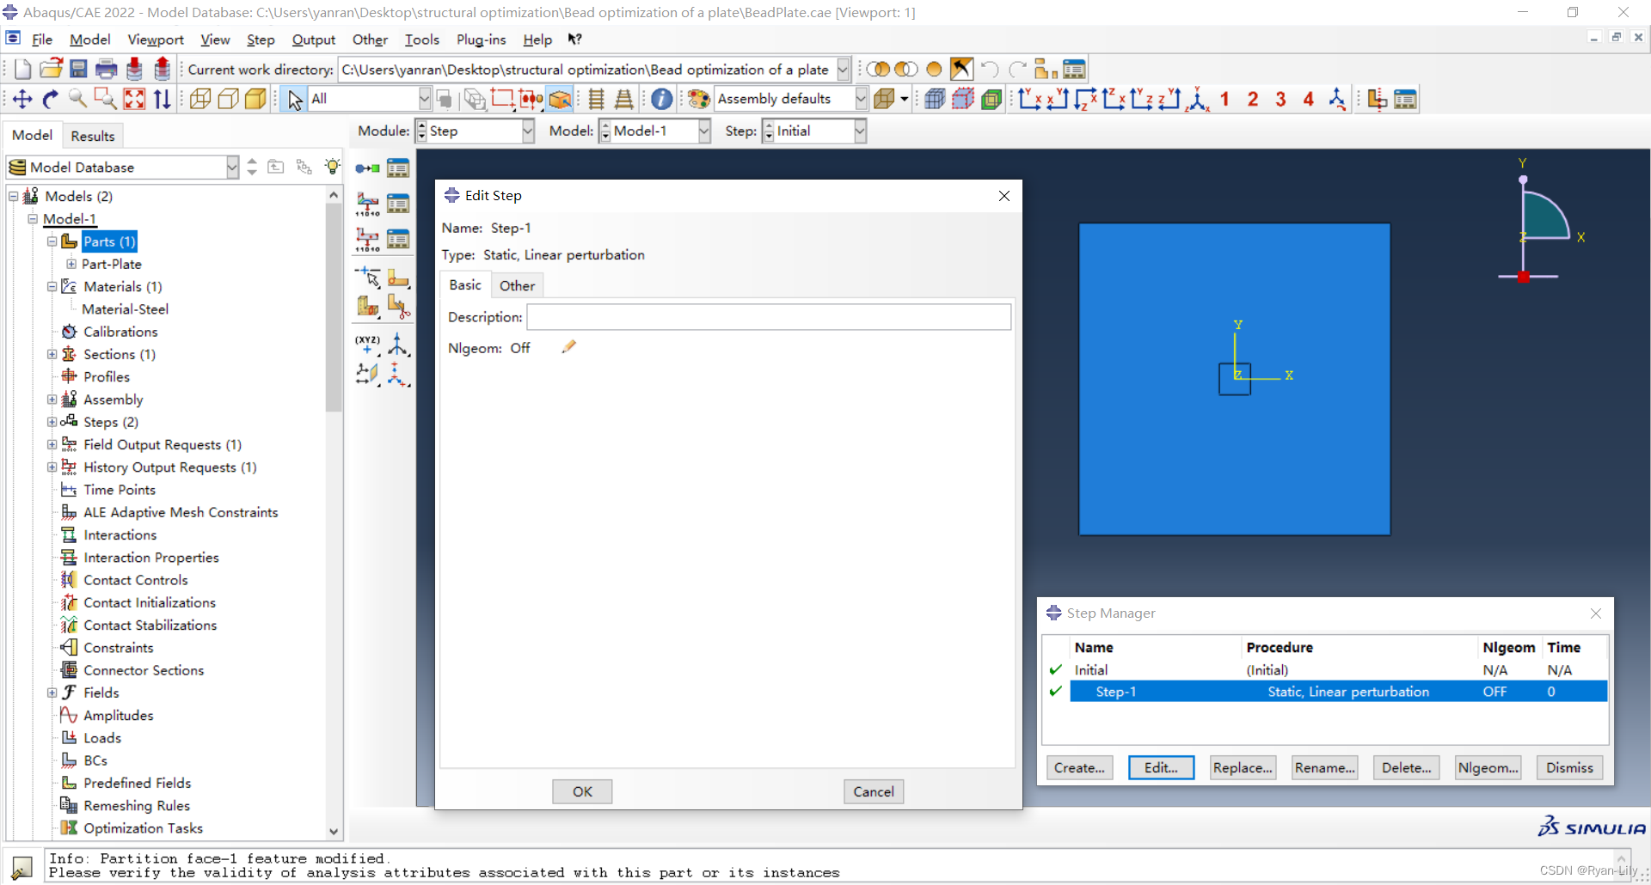This screenshot has width=1651, height=885.
Task: Open the Step dropdown showing Initial
Action: [x=813, y=131]
